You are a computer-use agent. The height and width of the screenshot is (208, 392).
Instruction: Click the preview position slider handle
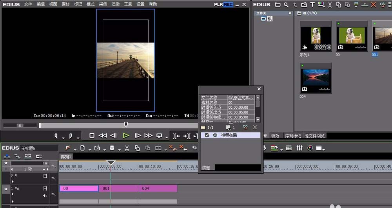[x=126, y=124]
